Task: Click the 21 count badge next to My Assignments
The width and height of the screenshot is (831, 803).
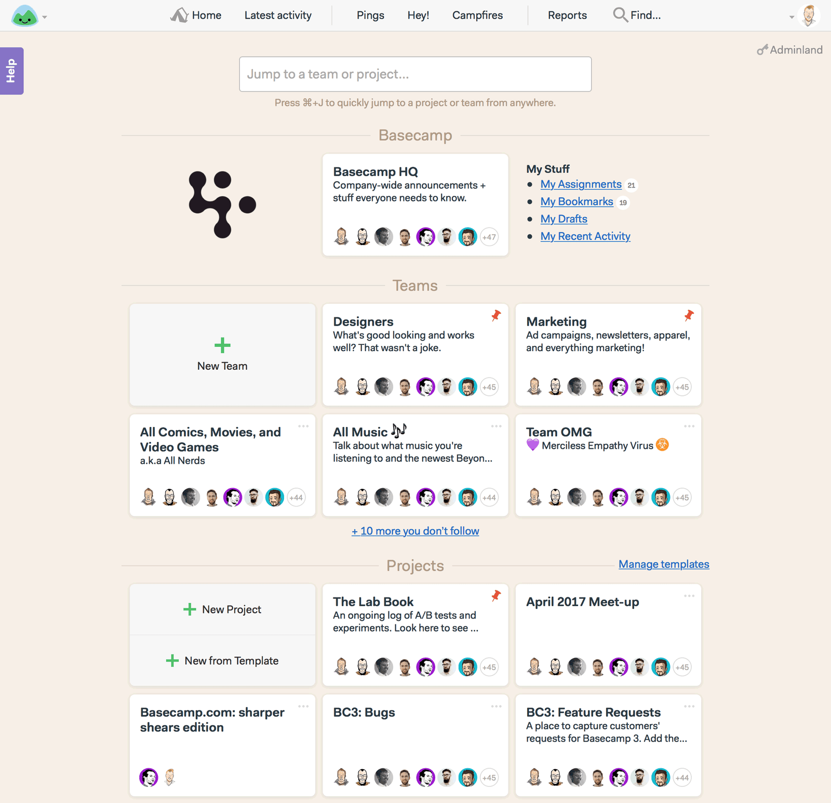Action: [631, 185]
